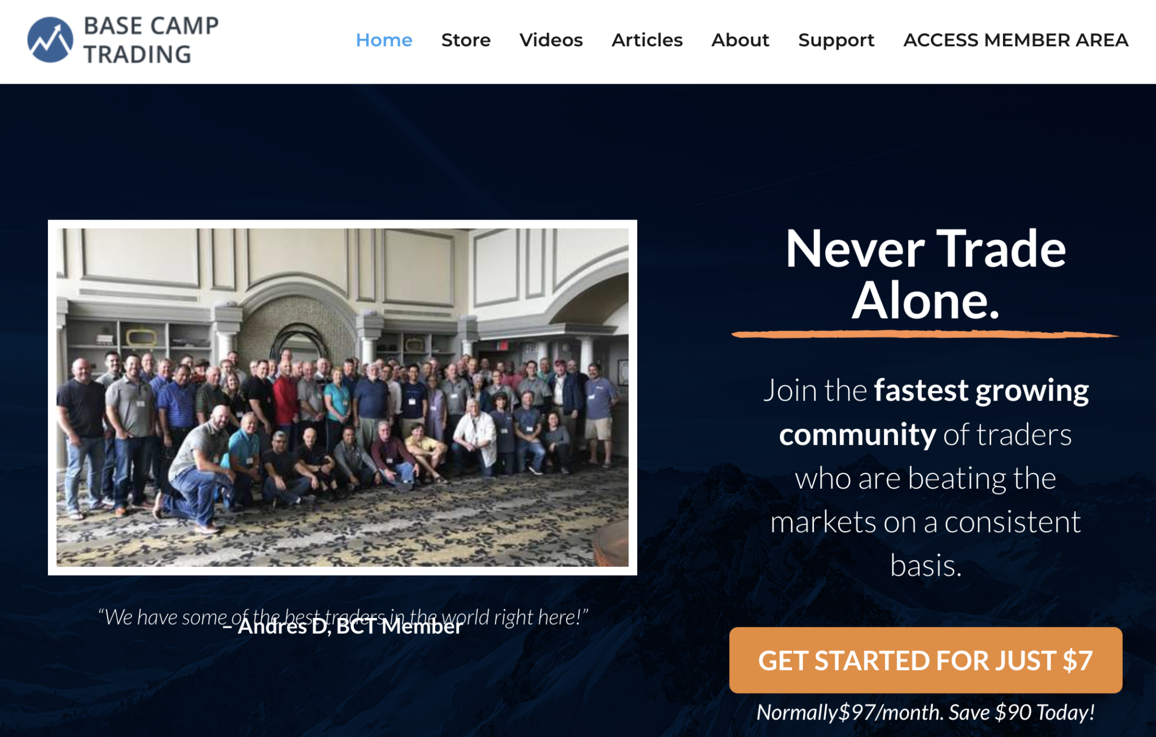Go to the Store page
1156x737 pixels.
[x=466, y=40]
